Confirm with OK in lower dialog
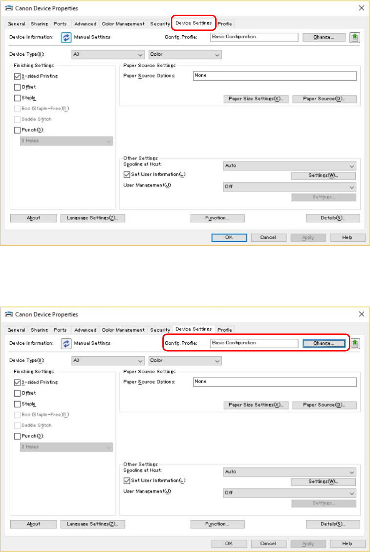This screenshot has height=552, width=370. tap(229, 544)
